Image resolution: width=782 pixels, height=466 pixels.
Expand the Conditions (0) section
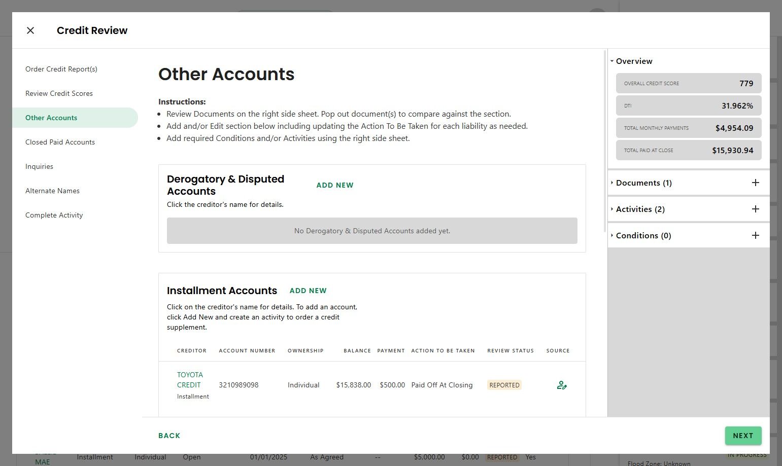tap(642, 236)
